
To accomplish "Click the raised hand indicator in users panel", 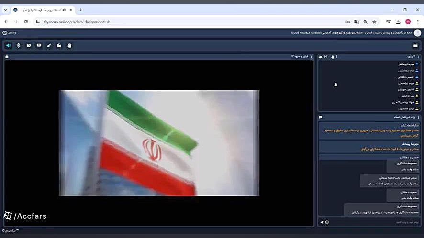I will coord(335,85).
